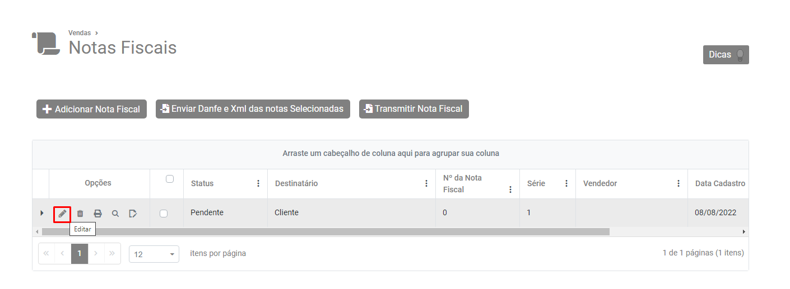Click the horizontal scrollbar right arrow
The image size is (790, 289).
744,231
